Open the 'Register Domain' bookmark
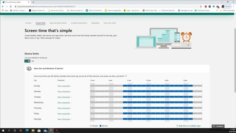 coord(37,11)
